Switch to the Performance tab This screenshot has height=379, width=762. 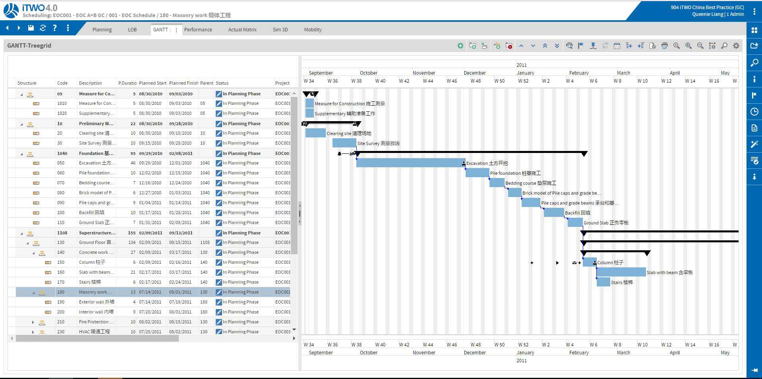198,30
